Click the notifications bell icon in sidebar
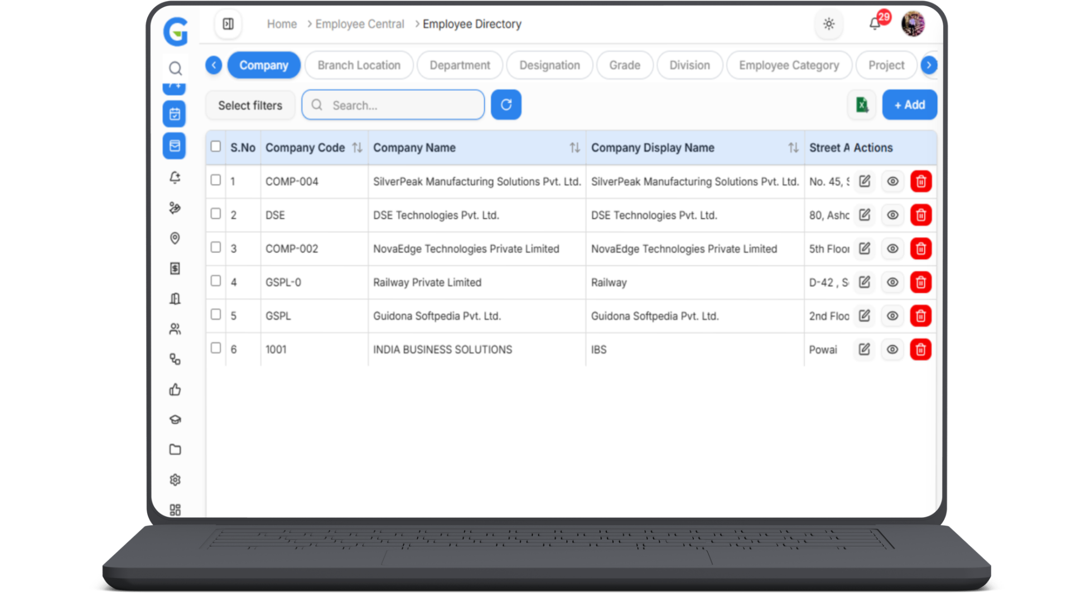Image resolution: width=1071 pixels, height=602 pixels. pyautogui.click(x=175, y=177)
